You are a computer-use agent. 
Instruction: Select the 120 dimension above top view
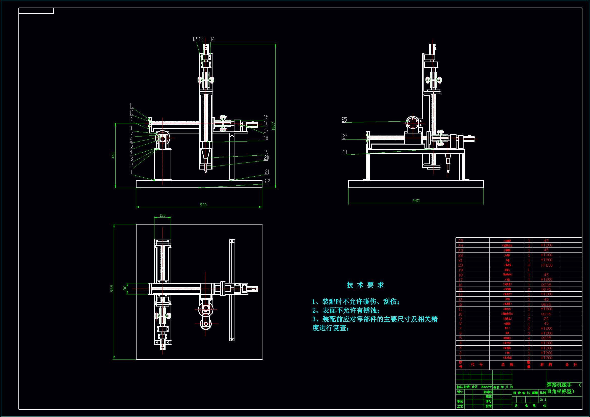163,215
